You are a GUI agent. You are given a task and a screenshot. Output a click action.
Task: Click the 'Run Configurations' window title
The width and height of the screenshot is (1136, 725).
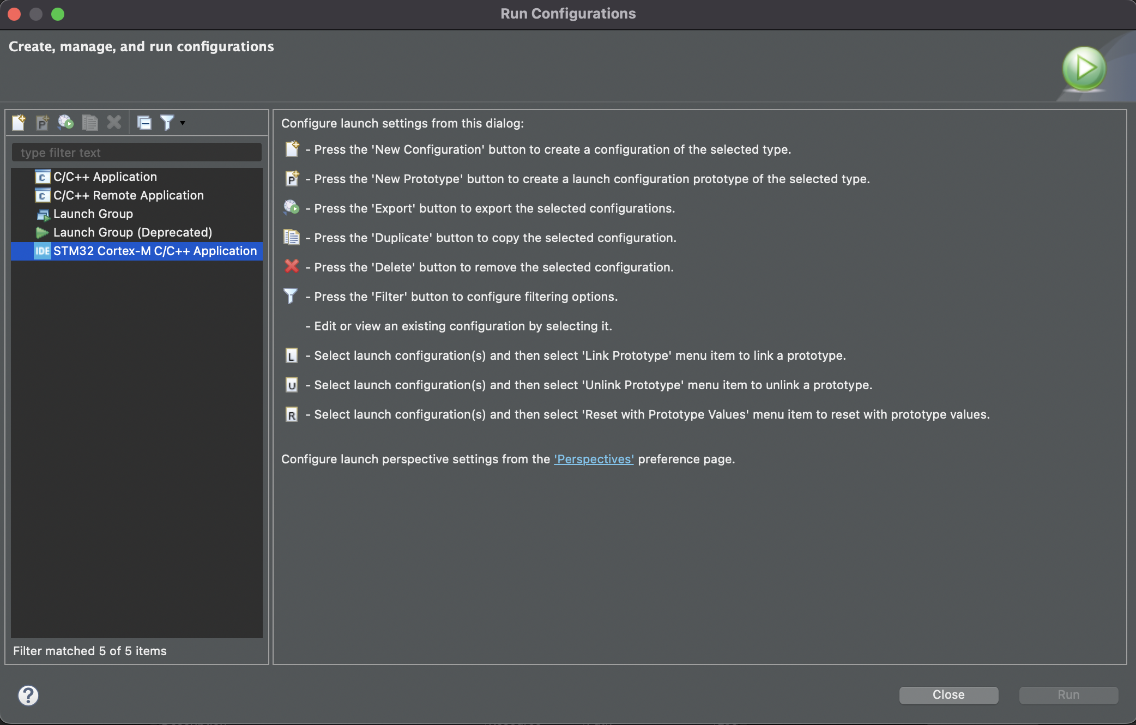[x=568, y=14]
